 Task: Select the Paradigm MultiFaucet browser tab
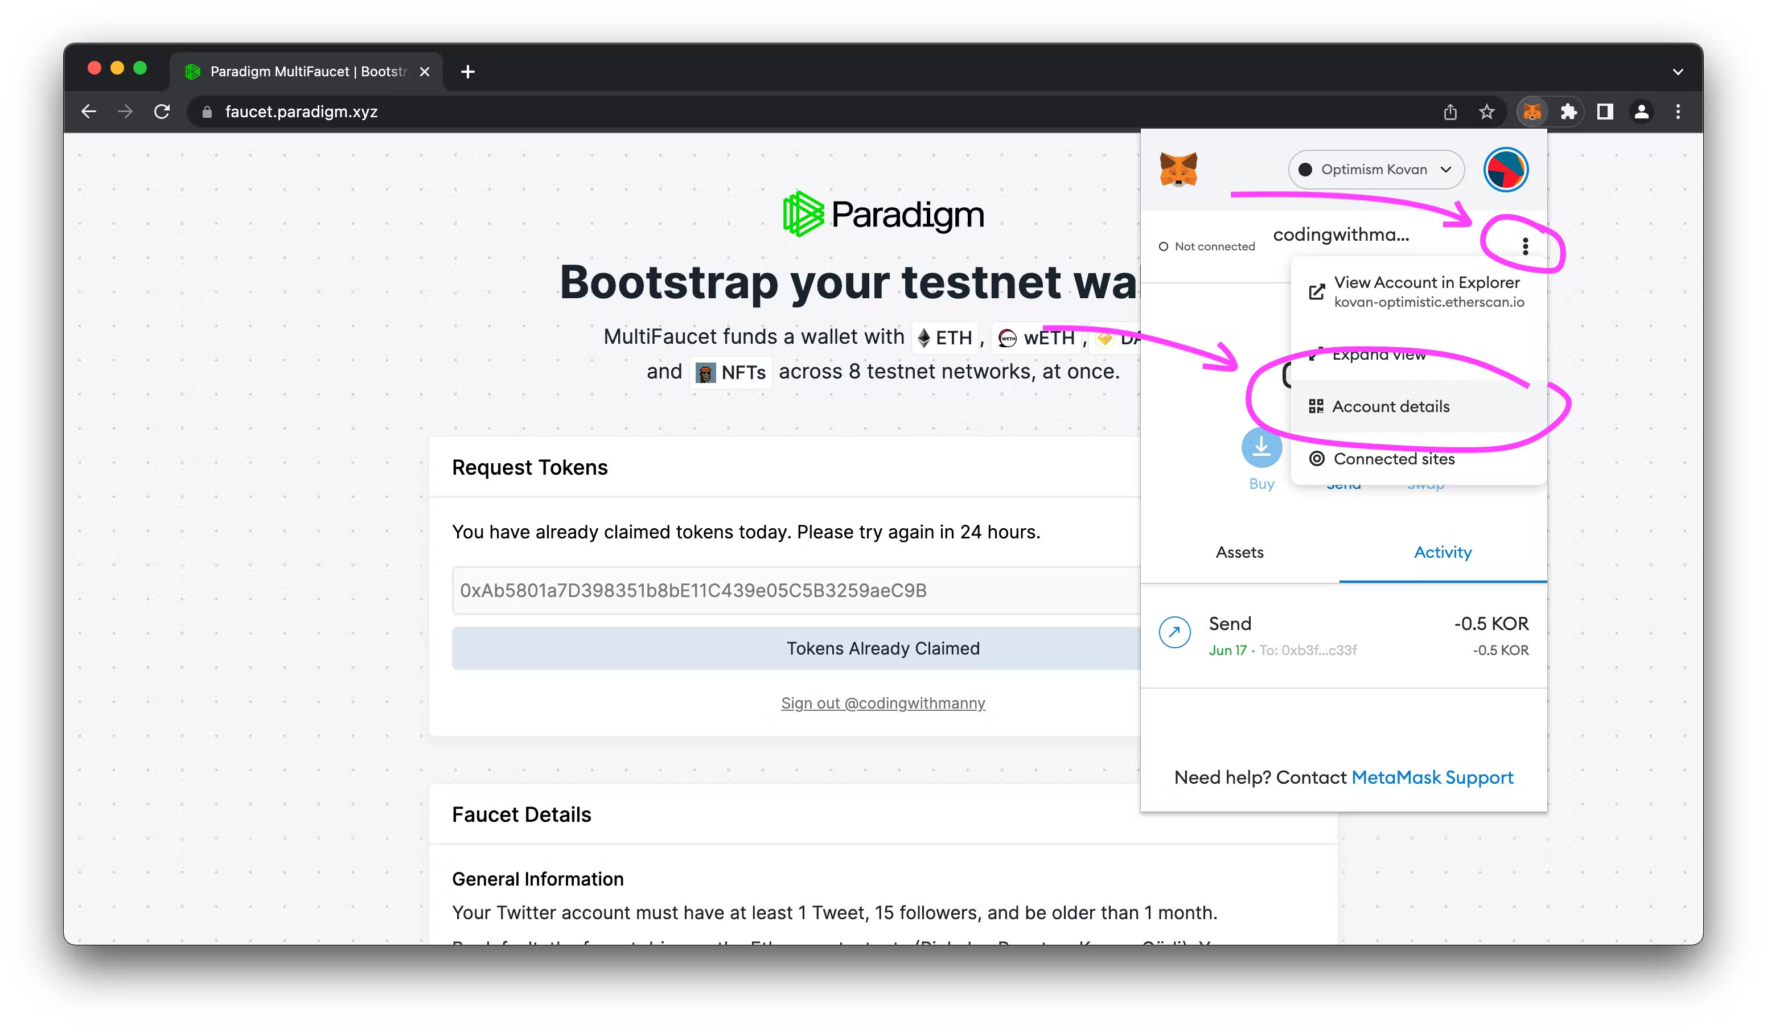(x=306, y=72)
